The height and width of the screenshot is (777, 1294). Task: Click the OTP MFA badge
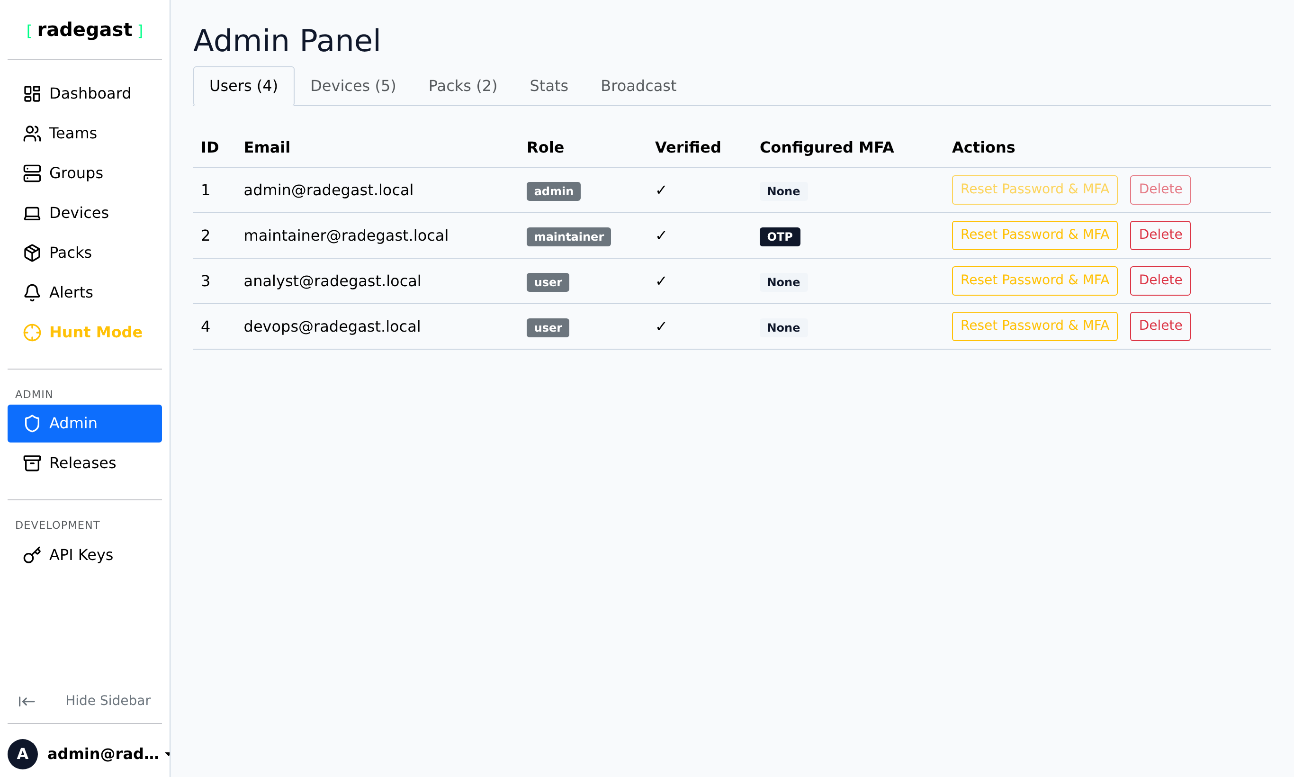(x=780, y=237)
